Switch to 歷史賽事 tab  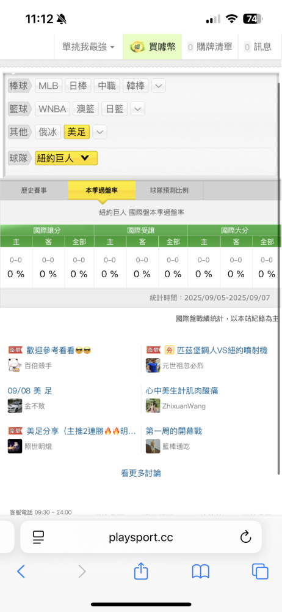tap(34, 191)
